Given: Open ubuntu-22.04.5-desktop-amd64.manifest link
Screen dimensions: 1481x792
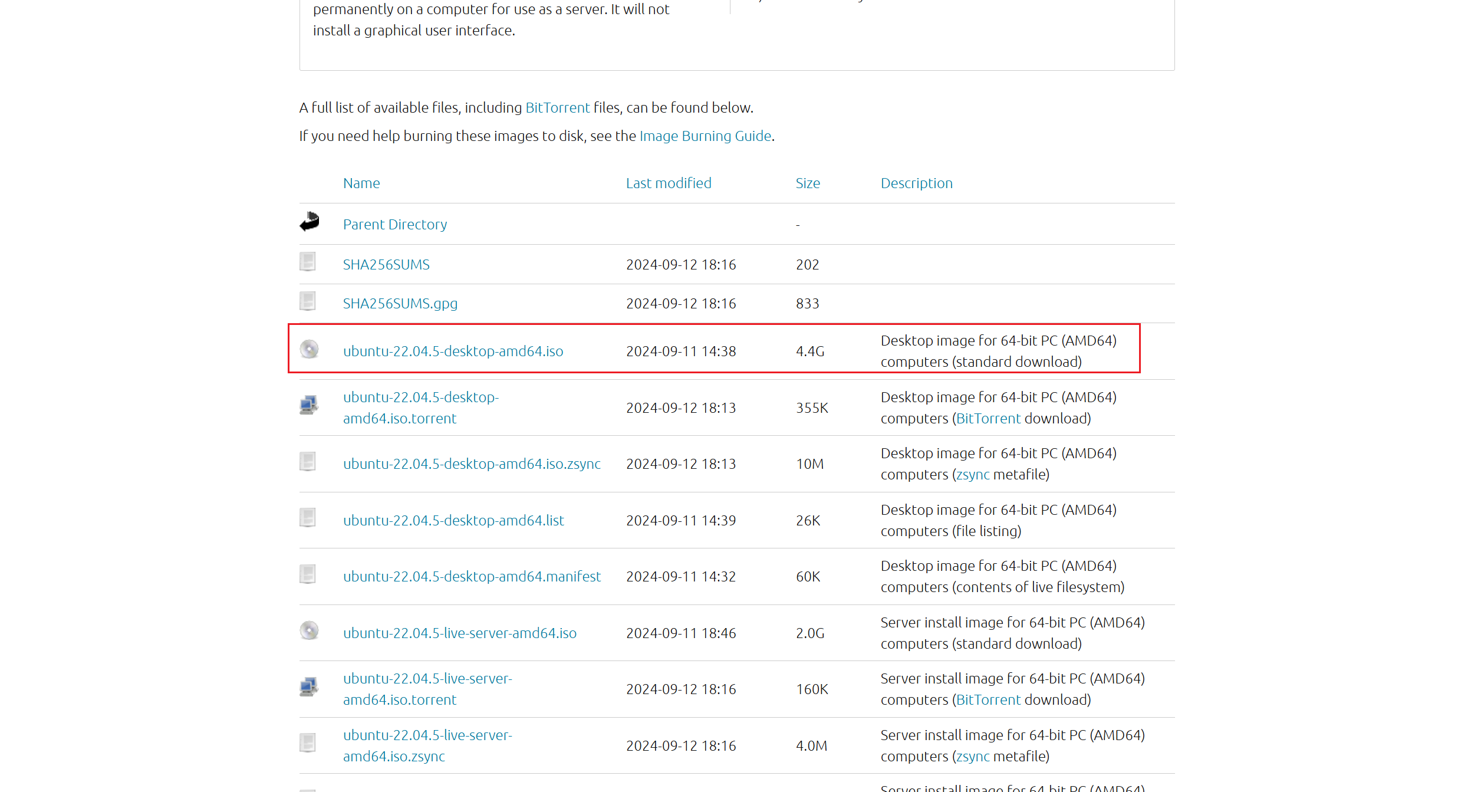Looking at the screenshot, I should click(x=472, y=577).
